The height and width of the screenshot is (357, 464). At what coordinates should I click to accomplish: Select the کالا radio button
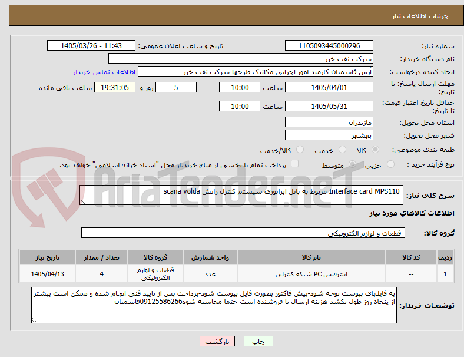[375, 150]
